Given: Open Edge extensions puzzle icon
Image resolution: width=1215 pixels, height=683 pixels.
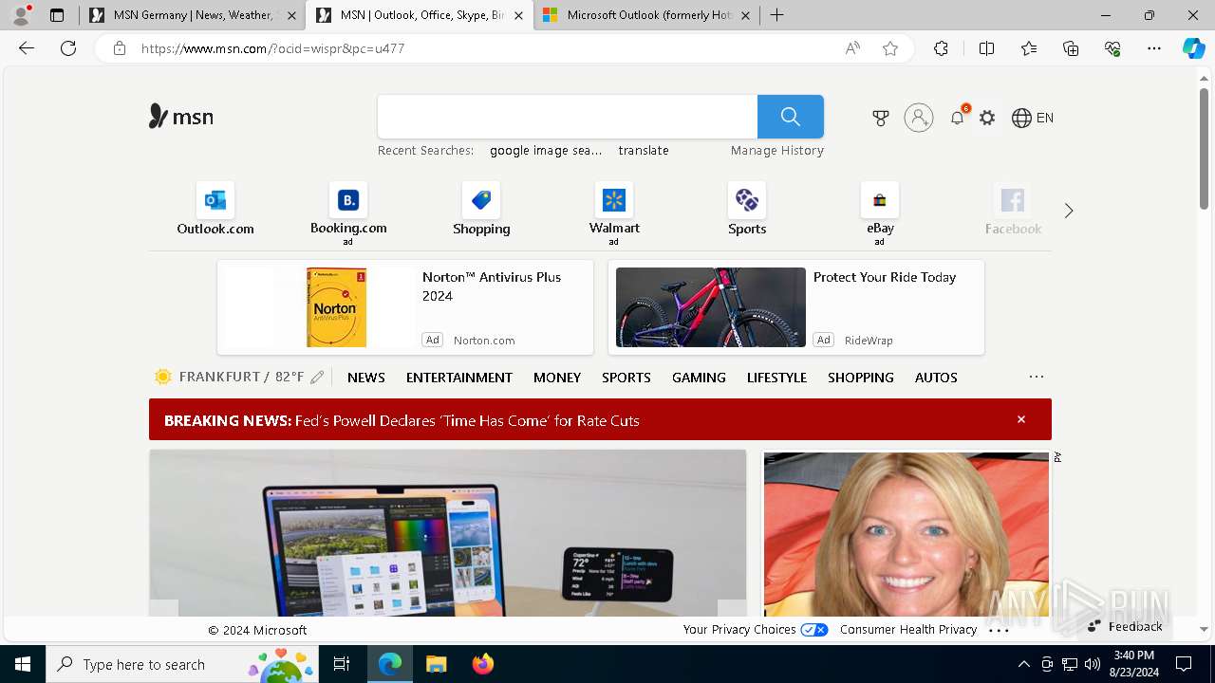Looking at the screenshot, I should [941, 48].
